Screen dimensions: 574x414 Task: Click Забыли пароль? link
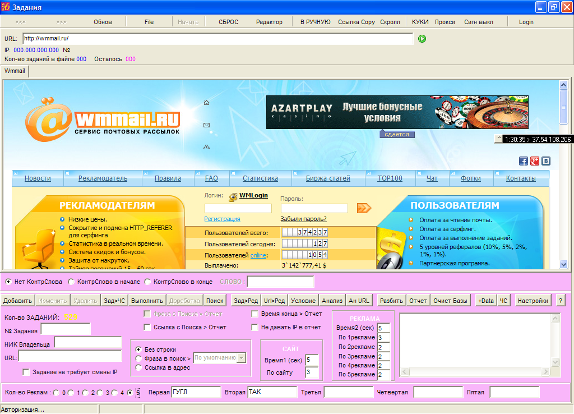[x=303, y=219]
